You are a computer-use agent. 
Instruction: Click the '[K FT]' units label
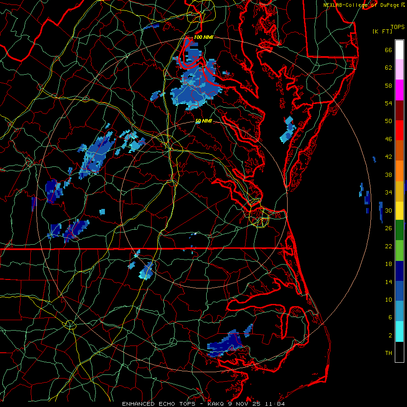pyautogui.click(x=382, y=31)
